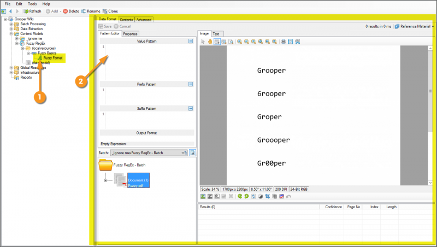The width and height of the screenshot is (437, 247).
Task: Click the floppy disk save image icon
Action: [291, 42]
